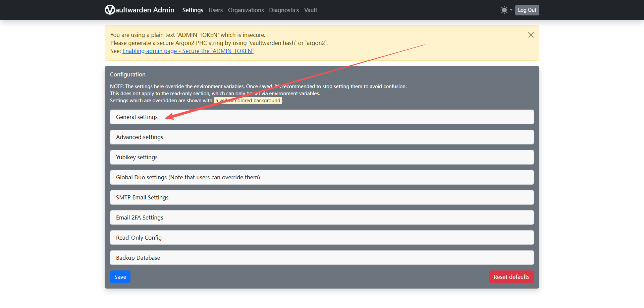Expand the SMTP Email Settings section
This screenshot has width=644, height=308.
pos(142,197)
